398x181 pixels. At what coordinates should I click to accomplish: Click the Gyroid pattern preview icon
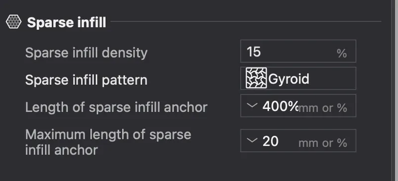256,78
